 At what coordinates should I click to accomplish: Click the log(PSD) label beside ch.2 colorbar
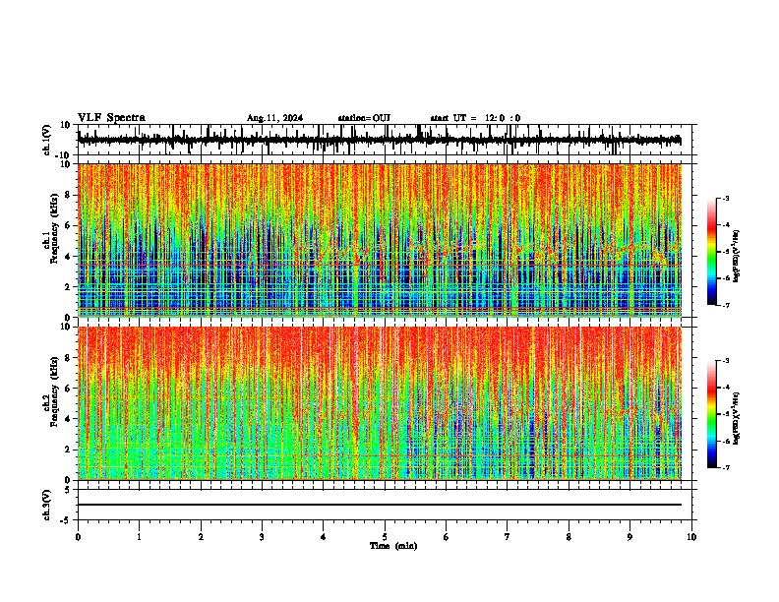pyautogui.click(x=736, y=418)
